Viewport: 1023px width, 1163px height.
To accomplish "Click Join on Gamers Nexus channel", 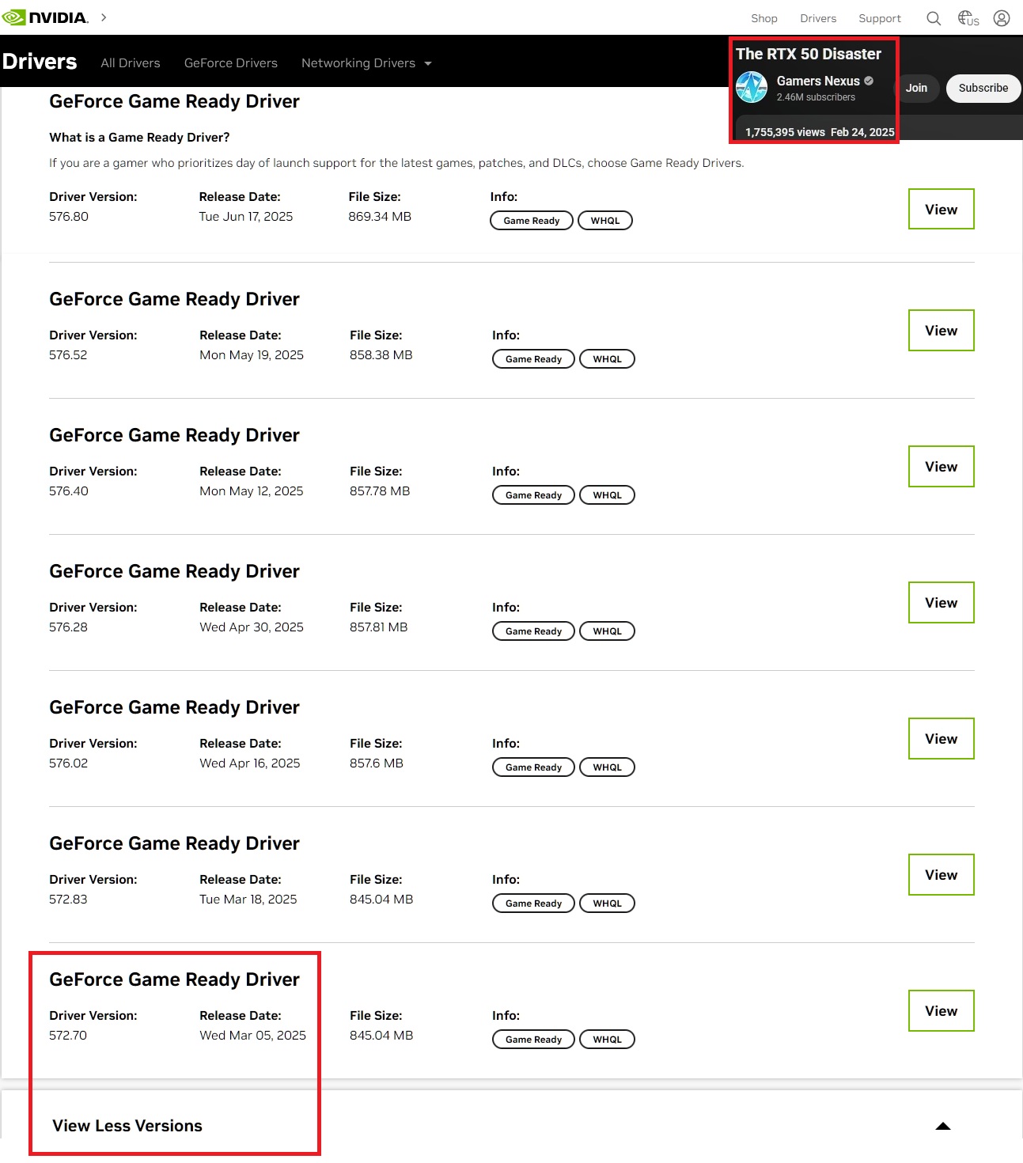I will pyautogui.click(x=916, y=88).
